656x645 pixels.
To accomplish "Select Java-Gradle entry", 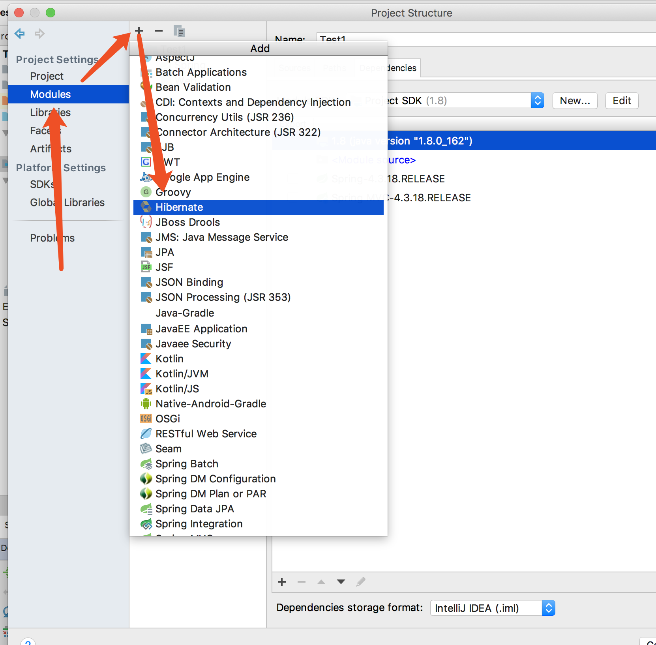I will (259, 313).
